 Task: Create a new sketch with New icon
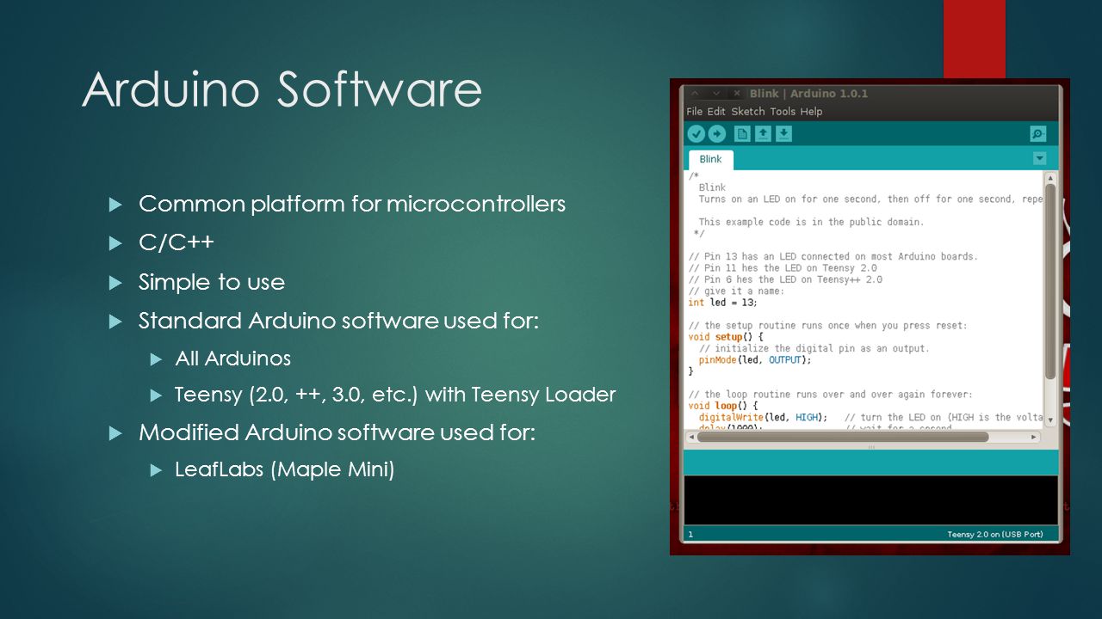click(742, 134)
